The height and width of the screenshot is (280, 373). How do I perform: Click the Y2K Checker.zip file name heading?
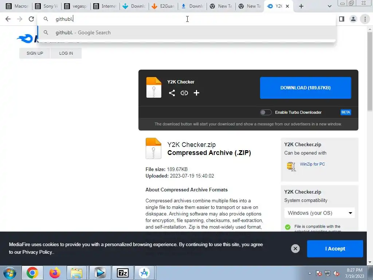pyautogui.click(x=192, y=144)
